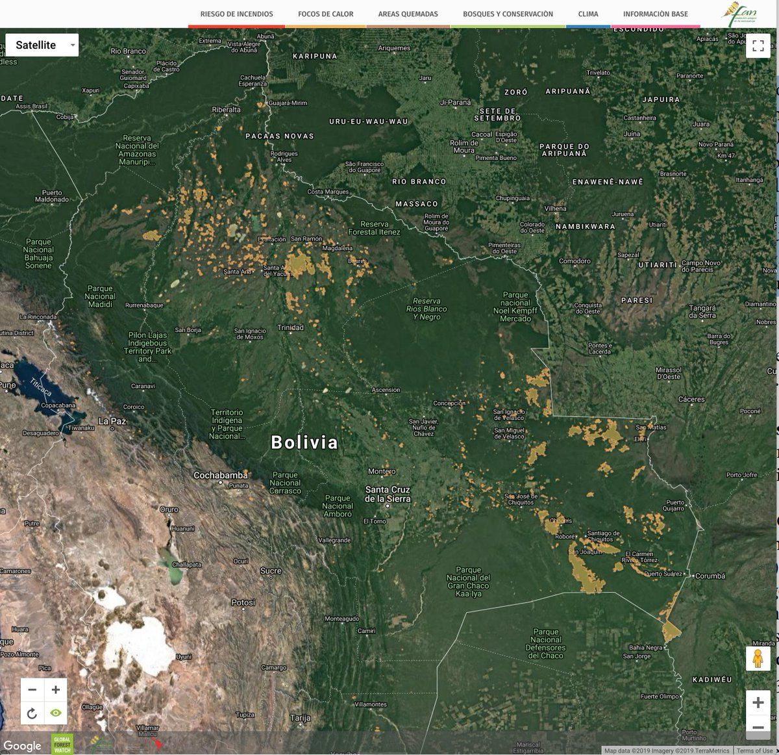The image size is (779, 755).
Task: Open the Satellite map type dropdown
Action: tap(42, 45)
